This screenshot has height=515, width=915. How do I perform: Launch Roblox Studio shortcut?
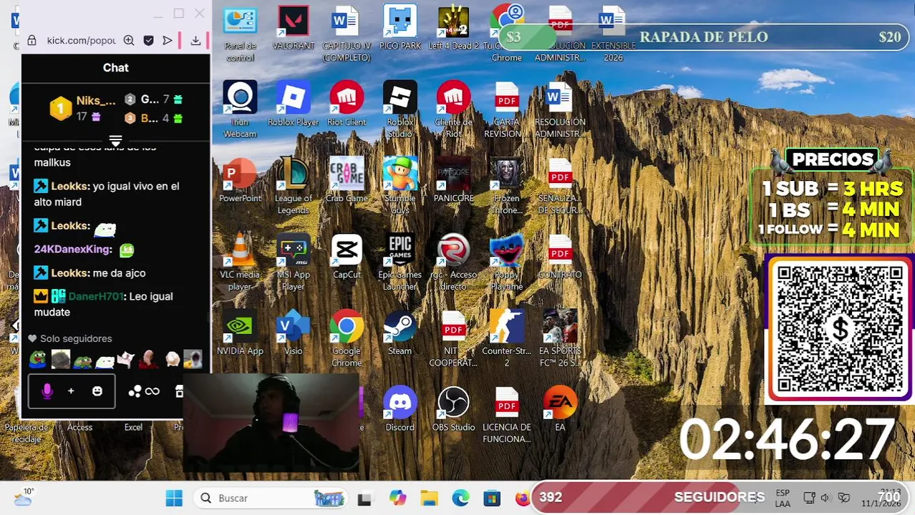400,109
